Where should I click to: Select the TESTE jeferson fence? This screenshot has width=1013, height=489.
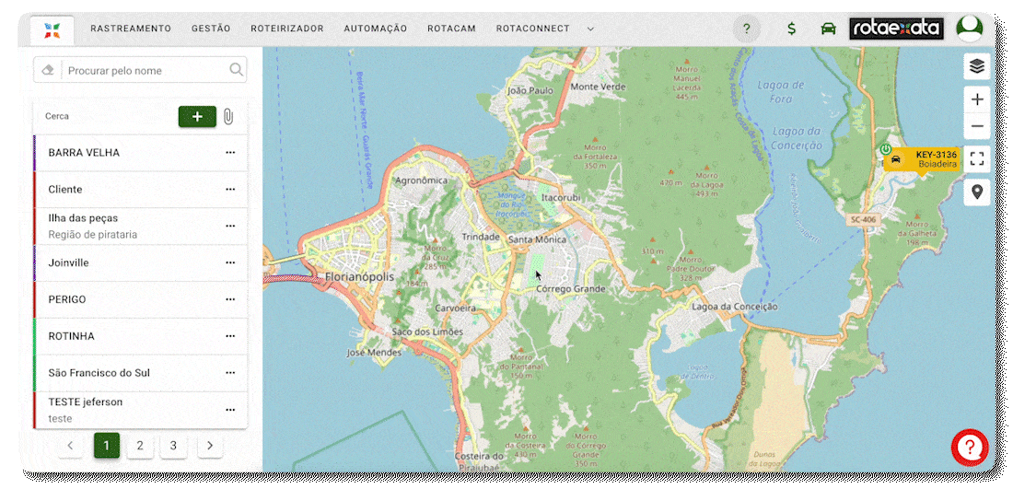click(x=140, y=411)
